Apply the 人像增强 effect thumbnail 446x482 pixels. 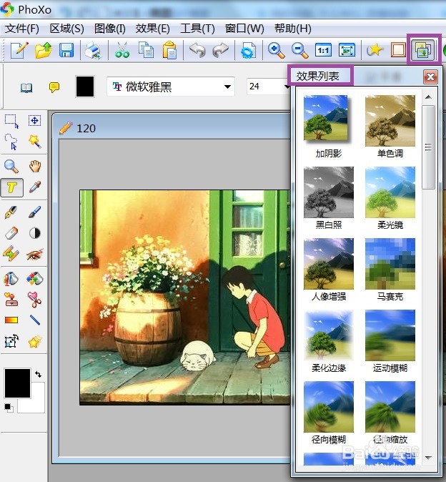(x=328, y=264)
